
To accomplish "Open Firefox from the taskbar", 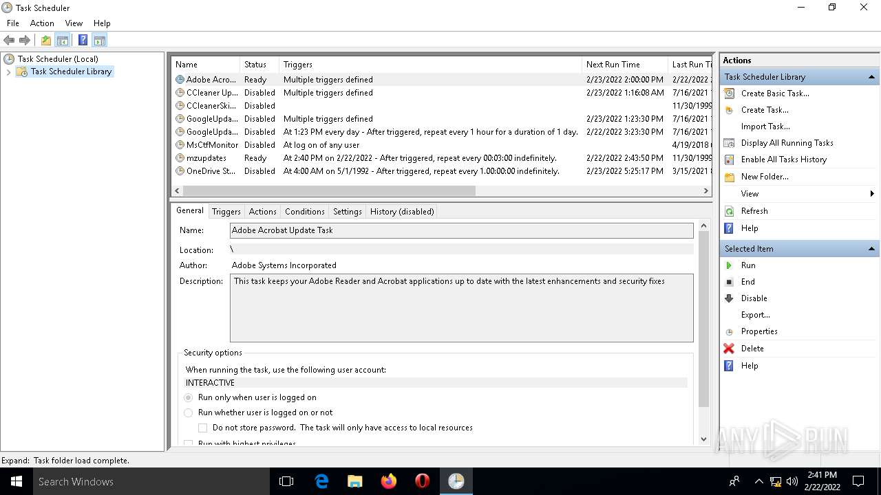I will 389,481.
